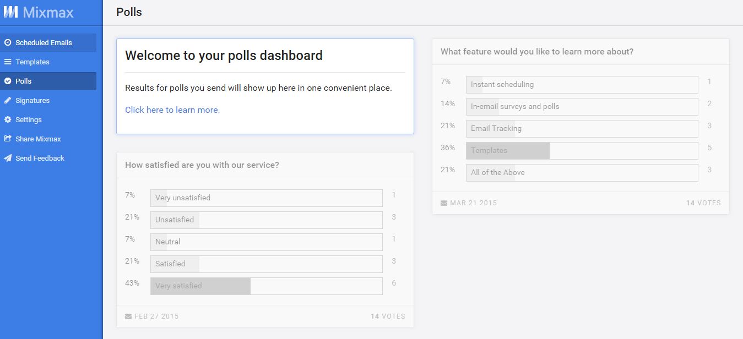Click the paper plane Send Feedback icon
Screen dimensions: 743x339
pos(8,158)
